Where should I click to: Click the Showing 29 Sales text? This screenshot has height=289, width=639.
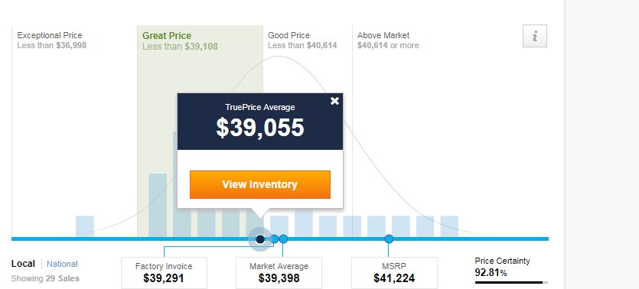pos(45,279)
